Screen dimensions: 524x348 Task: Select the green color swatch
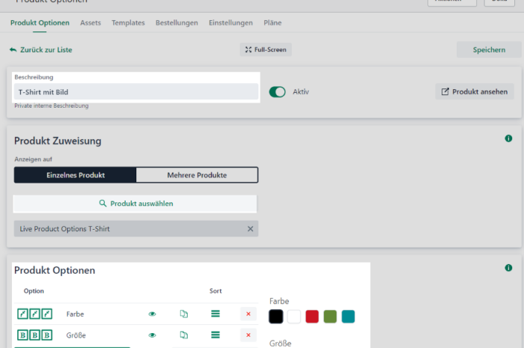(330, 317)
